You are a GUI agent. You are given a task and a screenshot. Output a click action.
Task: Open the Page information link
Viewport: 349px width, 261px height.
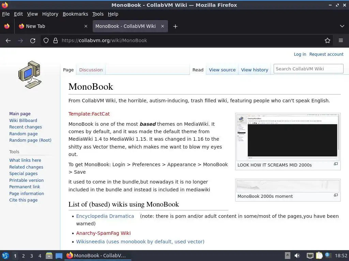[27, 193]
